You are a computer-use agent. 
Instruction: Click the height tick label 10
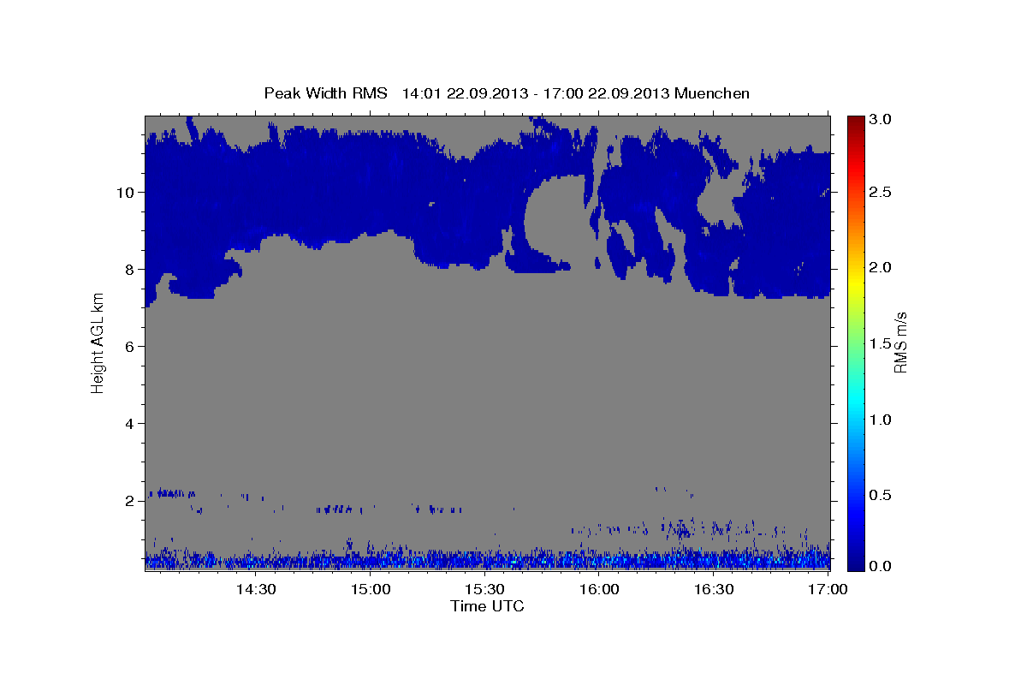[x=127, y=192]
